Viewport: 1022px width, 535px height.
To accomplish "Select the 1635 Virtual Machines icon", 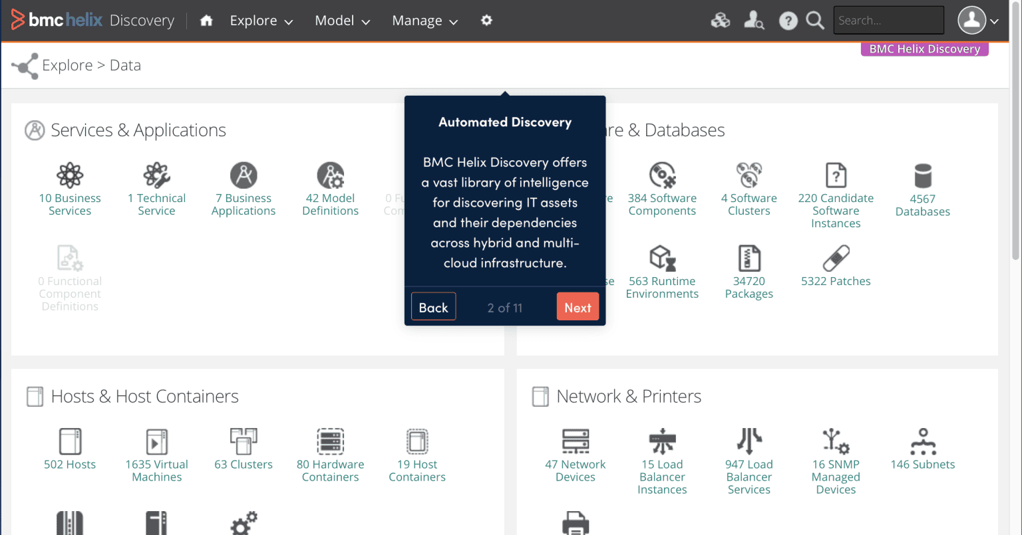I will (x=156, y=441).
